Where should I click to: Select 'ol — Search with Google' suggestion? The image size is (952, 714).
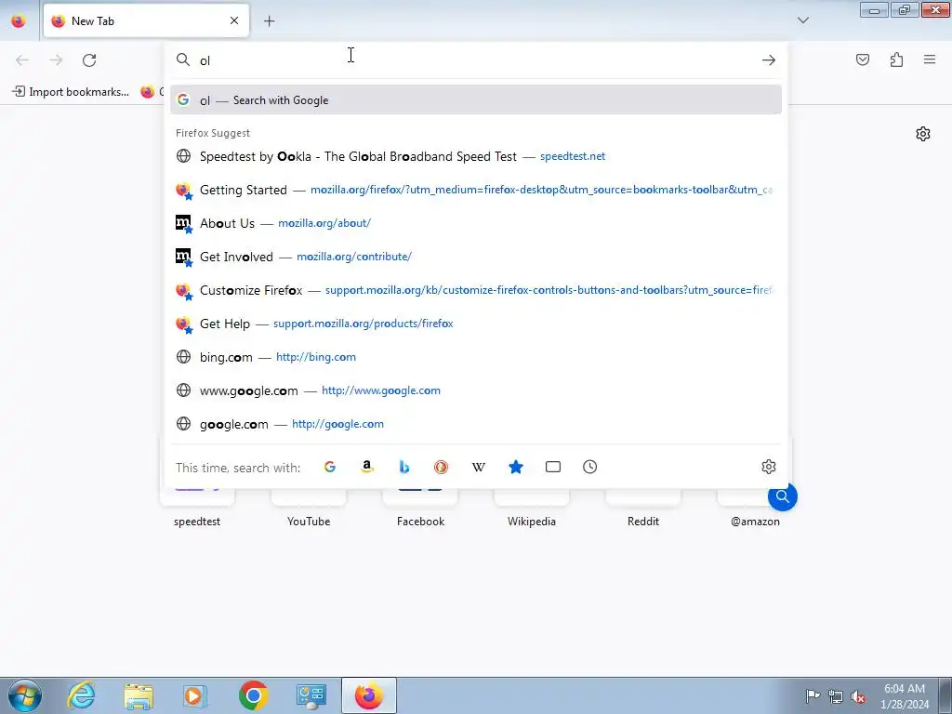[x=475, y=100]
